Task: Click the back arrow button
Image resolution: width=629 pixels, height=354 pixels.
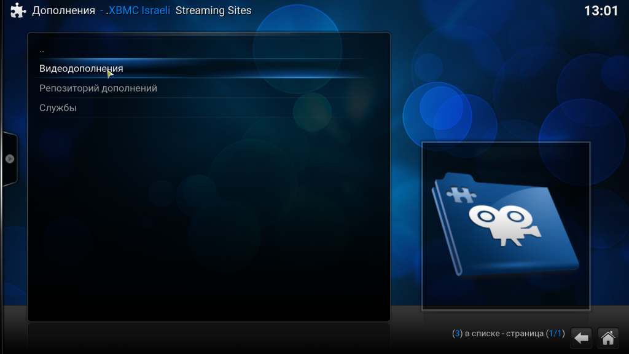Action: coord(581,338)
